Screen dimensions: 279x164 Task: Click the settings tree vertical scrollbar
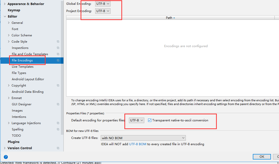coord(62,67)
